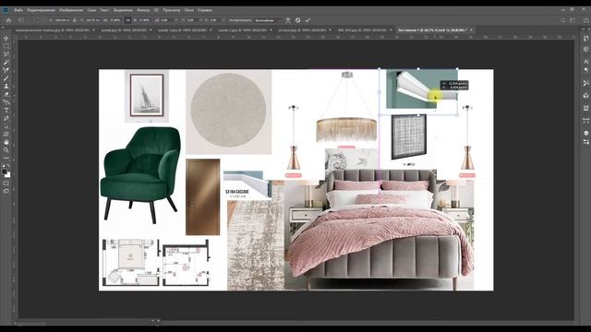Open the Слои menu
The image size is (591, 332).
[91, 10]
